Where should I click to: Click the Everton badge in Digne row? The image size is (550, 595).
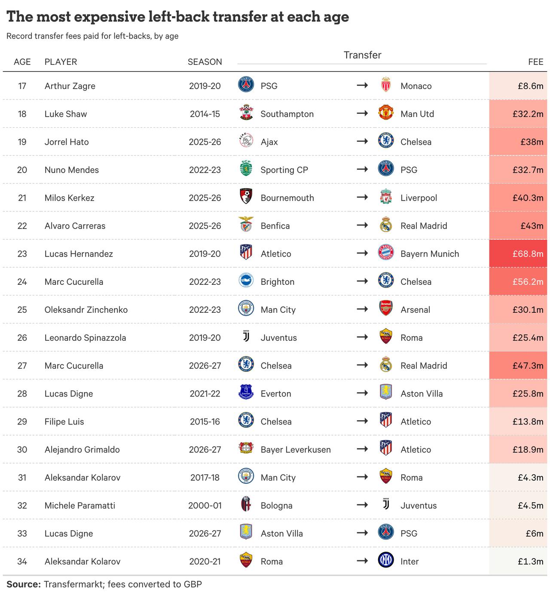(246, 393)
